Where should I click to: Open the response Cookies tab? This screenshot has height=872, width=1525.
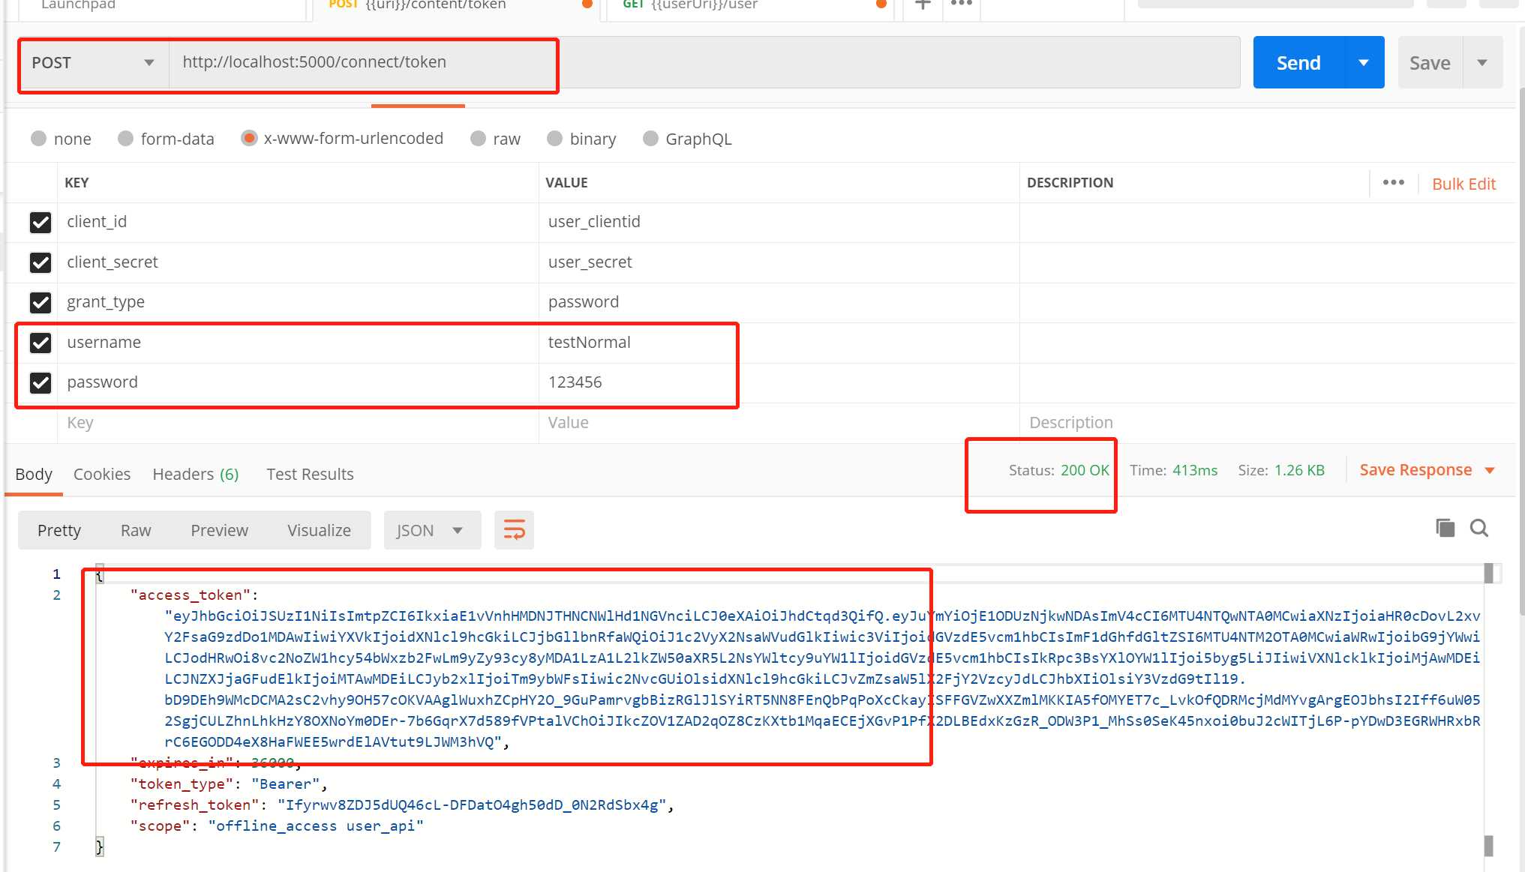pyautogui.click(x=102, y=474)
